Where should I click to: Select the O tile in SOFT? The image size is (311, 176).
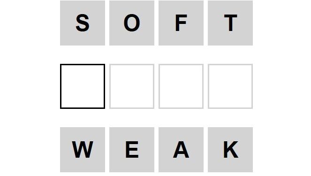[132, 23]
